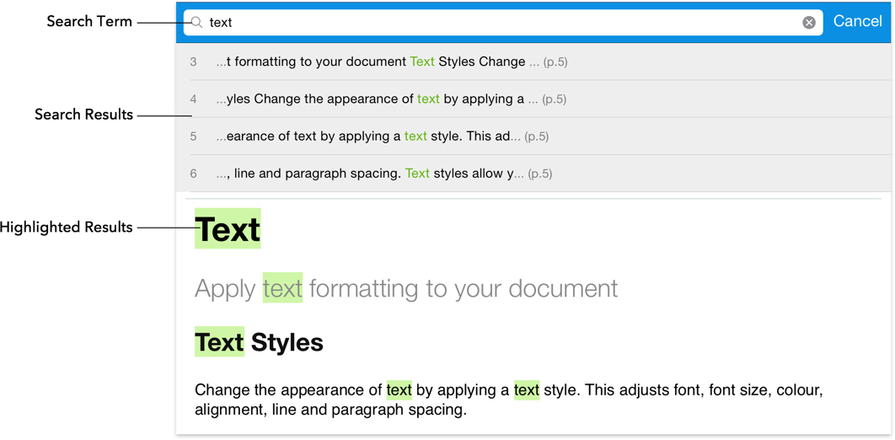Click the "Highlighted Results" annotation label
Viewport: 895px width, 440px height.
pos(67,228)
